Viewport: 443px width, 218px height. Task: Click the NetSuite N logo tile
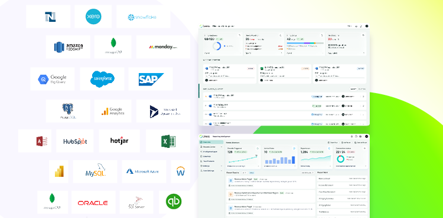coord(48,16)
